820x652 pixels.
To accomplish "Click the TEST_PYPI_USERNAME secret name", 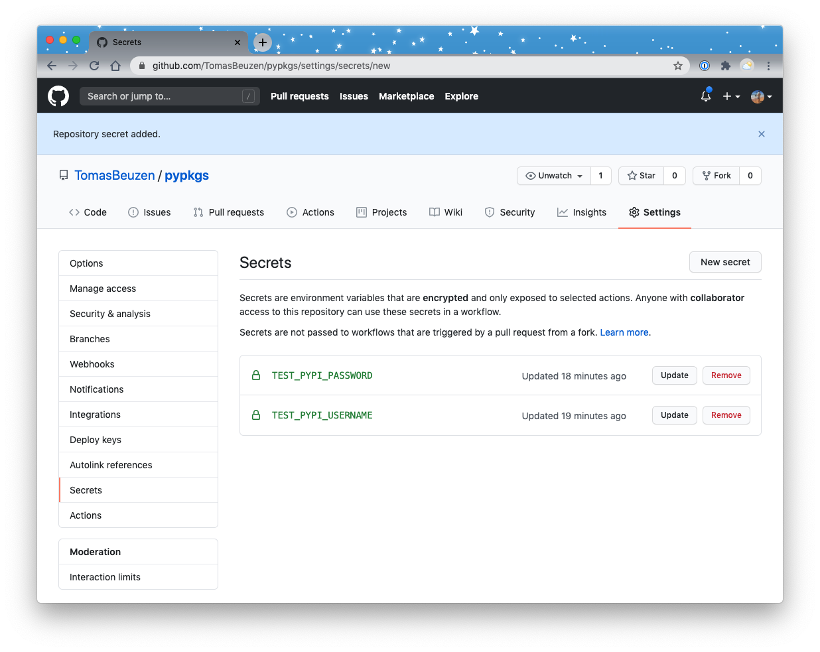I will [322, 415].
